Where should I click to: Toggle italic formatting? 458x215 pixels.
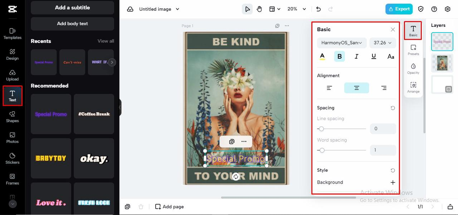coord(356,57)
